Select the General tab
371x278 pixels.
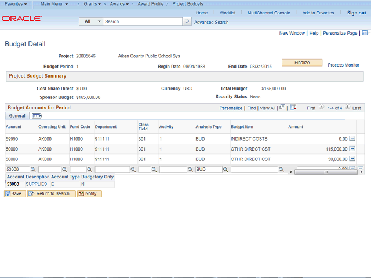pos(17,116)
